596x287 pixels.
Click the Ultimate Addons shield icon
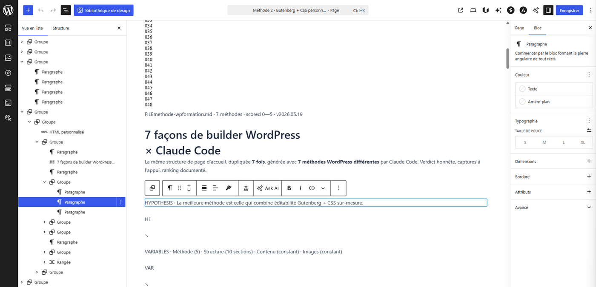click(x=485, y=10)
